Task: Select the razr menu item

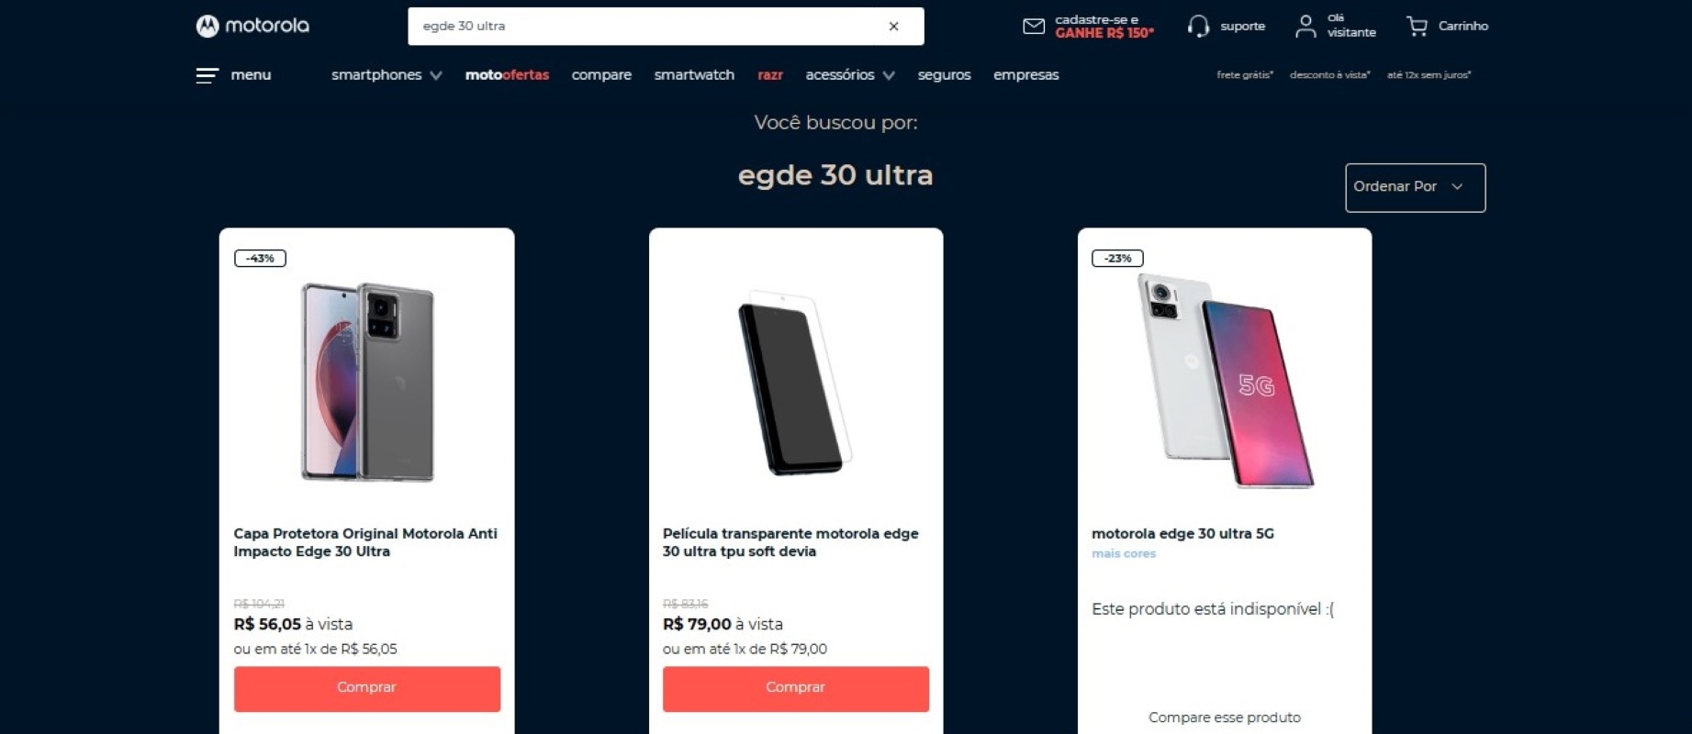Action: coord(770,75)
